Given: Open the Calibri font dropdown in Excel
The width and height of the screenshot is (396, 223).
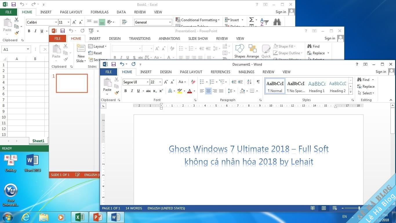Looking at the screenshot, I should (56, 22).
